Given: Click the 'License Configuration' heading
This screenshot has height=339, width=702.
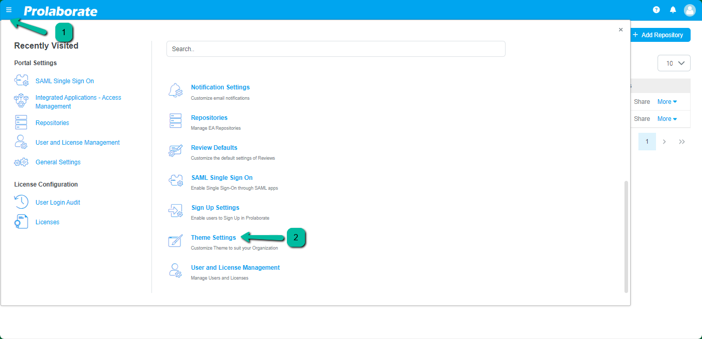Looking at the screenshot, I should (x=46, y=184).
